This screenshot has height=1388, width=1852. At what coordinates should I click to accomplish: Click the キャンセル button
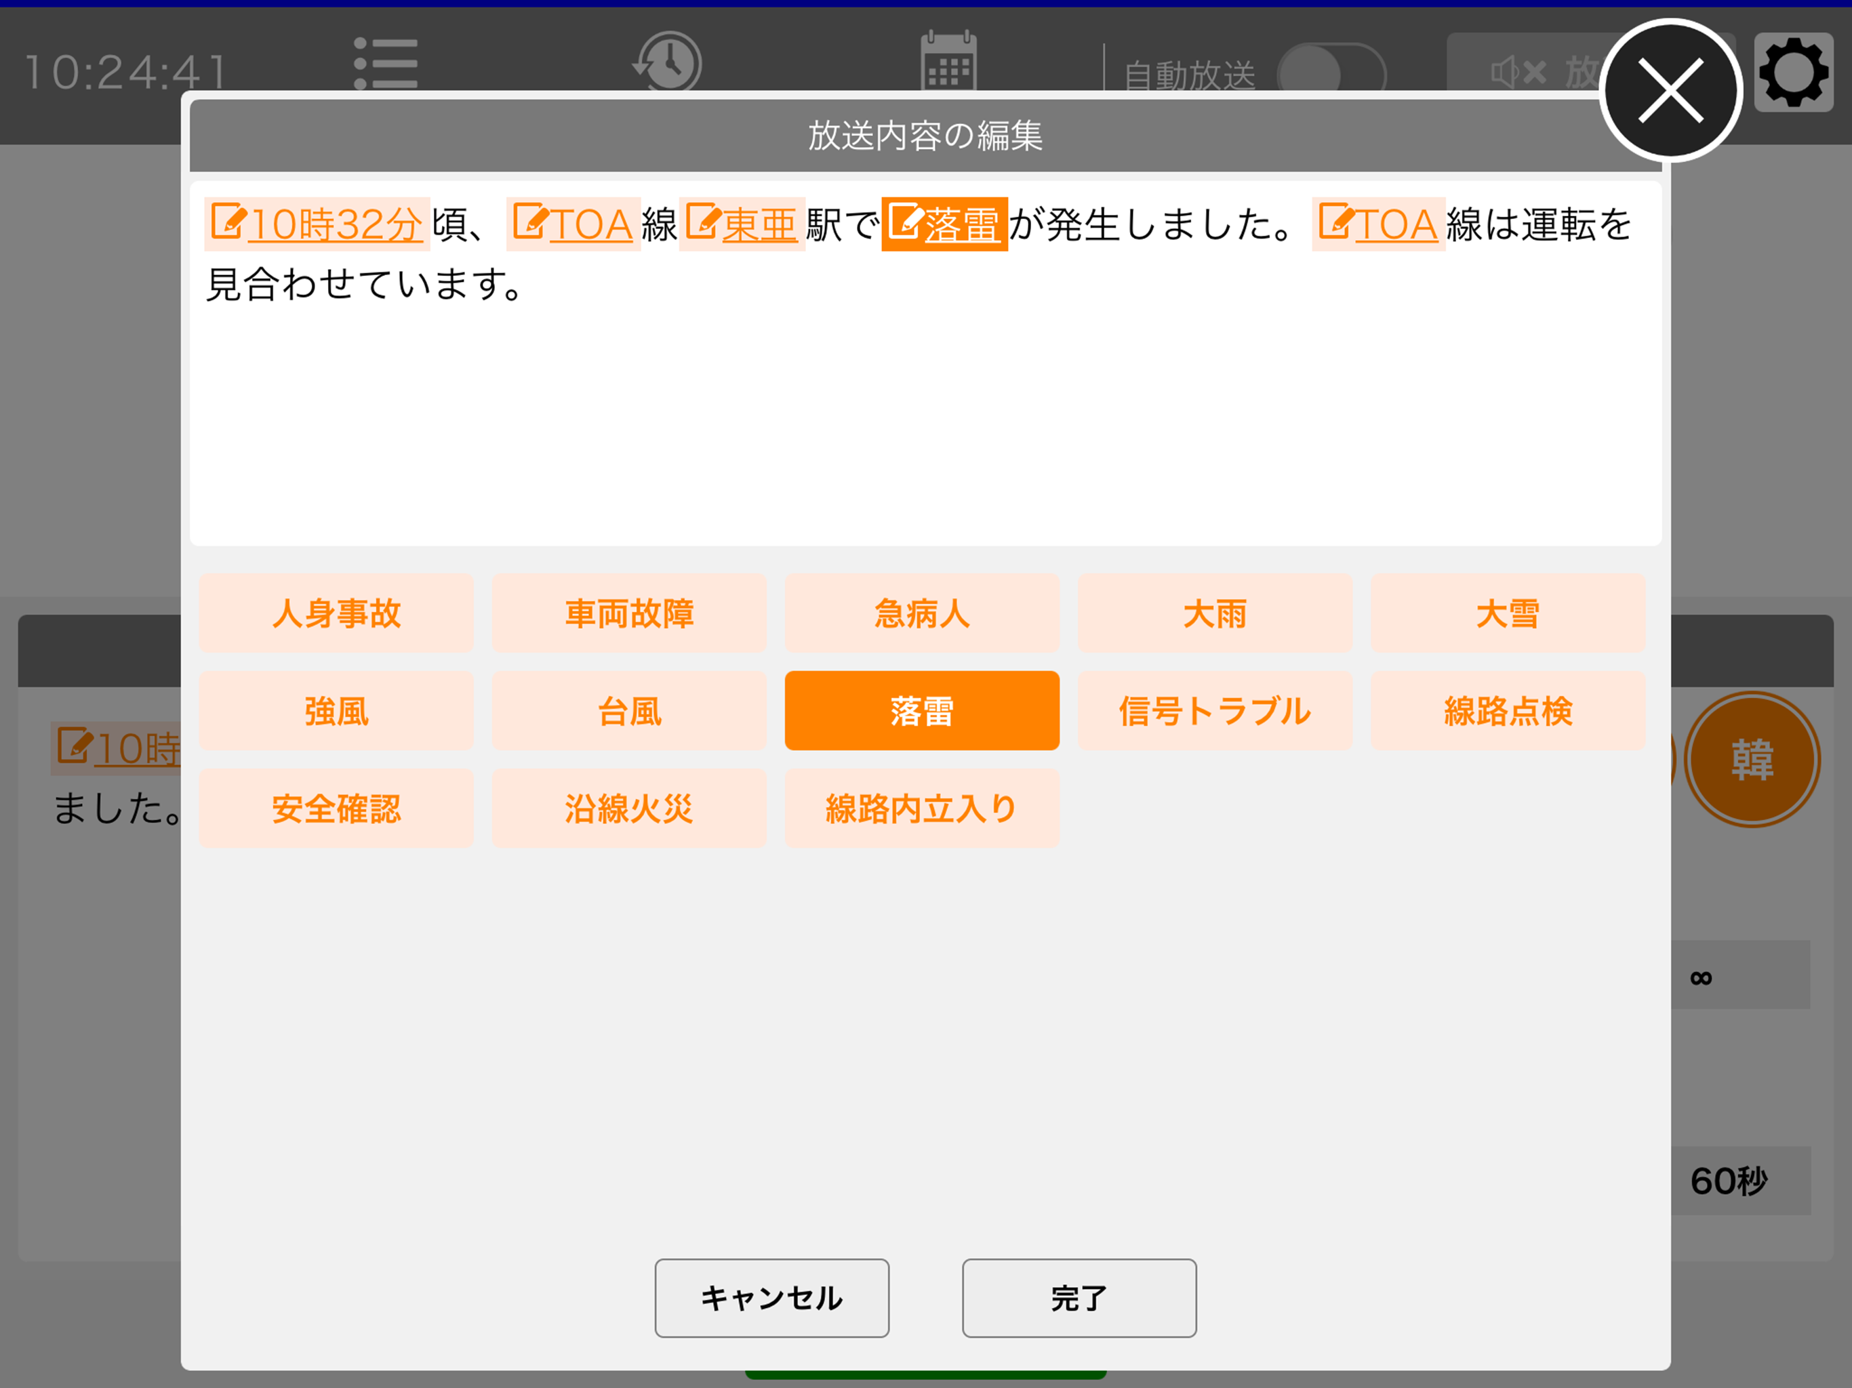pos(772,1298)
